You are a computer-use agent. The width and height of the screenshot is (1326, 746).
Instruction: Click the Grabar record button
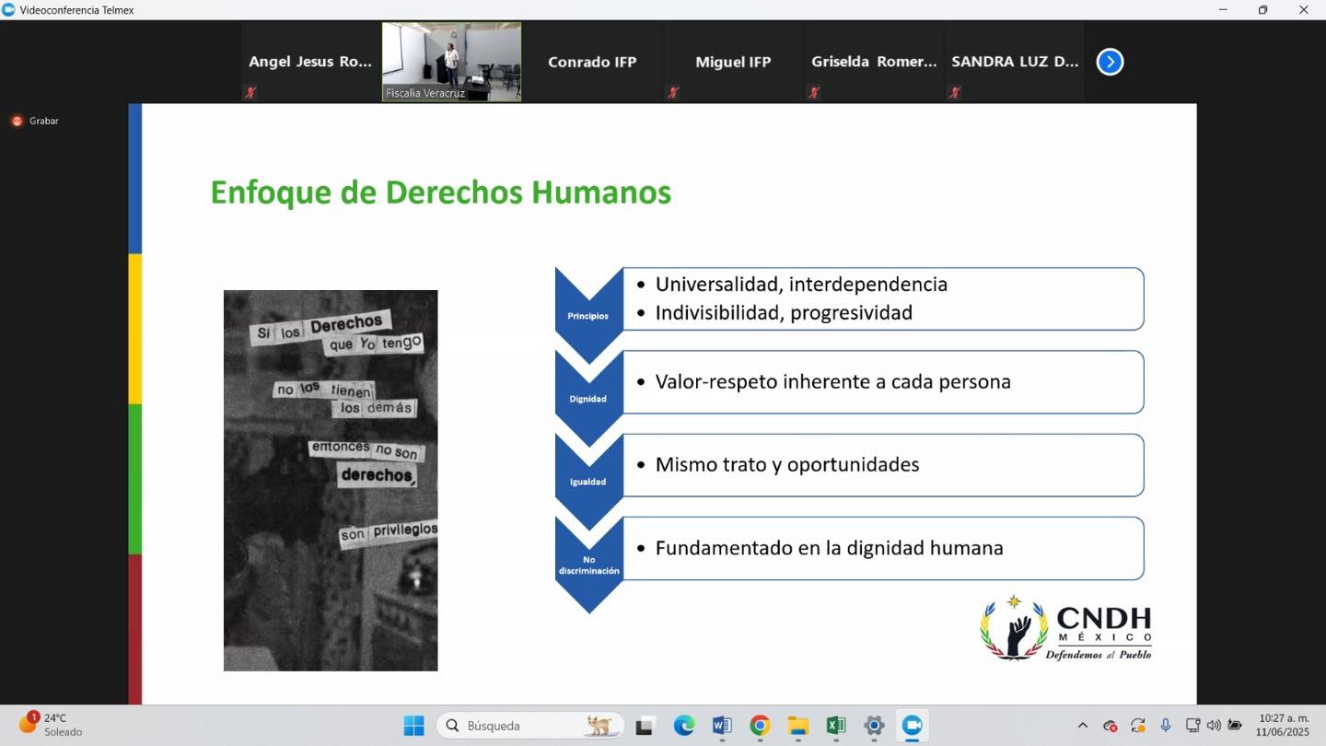(x=35, y=121)
